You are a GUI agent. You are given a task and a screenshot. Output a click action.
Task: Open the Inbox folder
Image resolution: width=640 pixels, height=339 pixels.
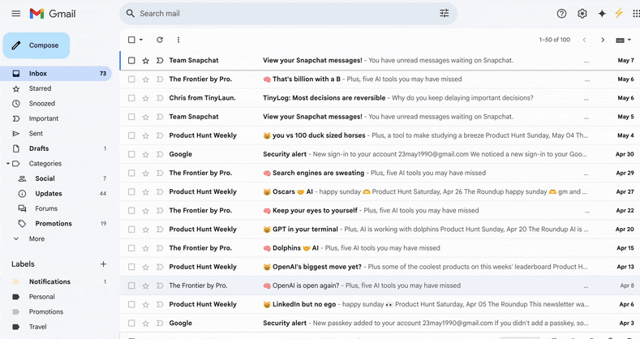56,74
